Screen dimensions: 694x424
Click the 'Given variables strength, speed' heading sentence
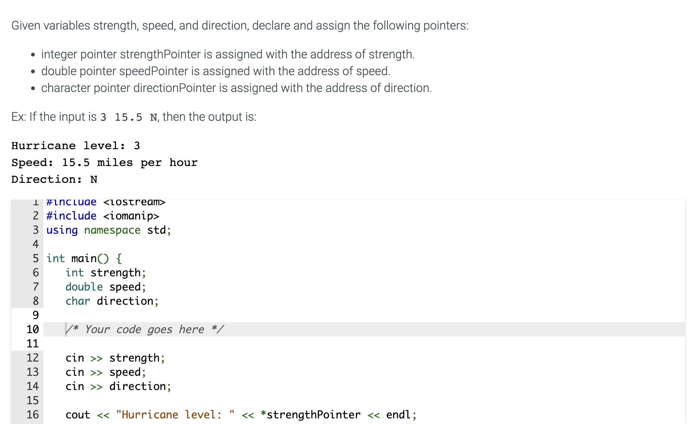click(x=240, y=25)
